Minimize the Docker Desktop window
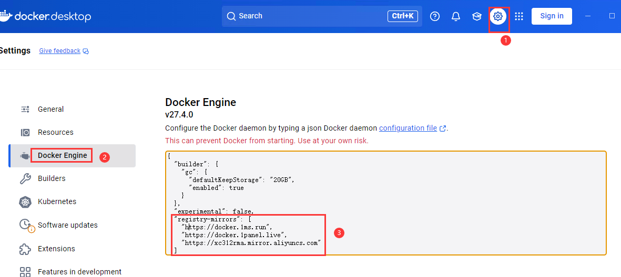 (x=588, y=16)
